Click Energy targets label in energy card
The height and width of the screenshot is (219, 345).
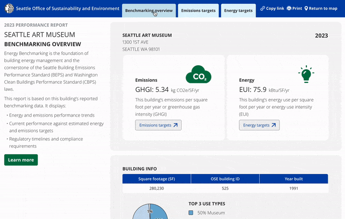point(256,125)
